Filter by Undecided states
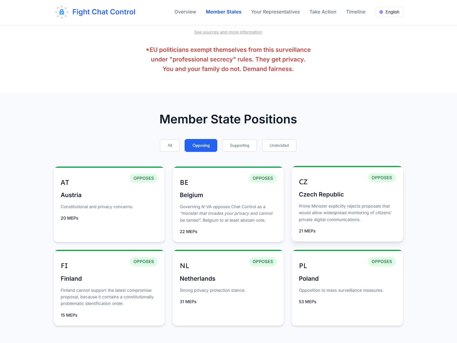 click(279, 146)
